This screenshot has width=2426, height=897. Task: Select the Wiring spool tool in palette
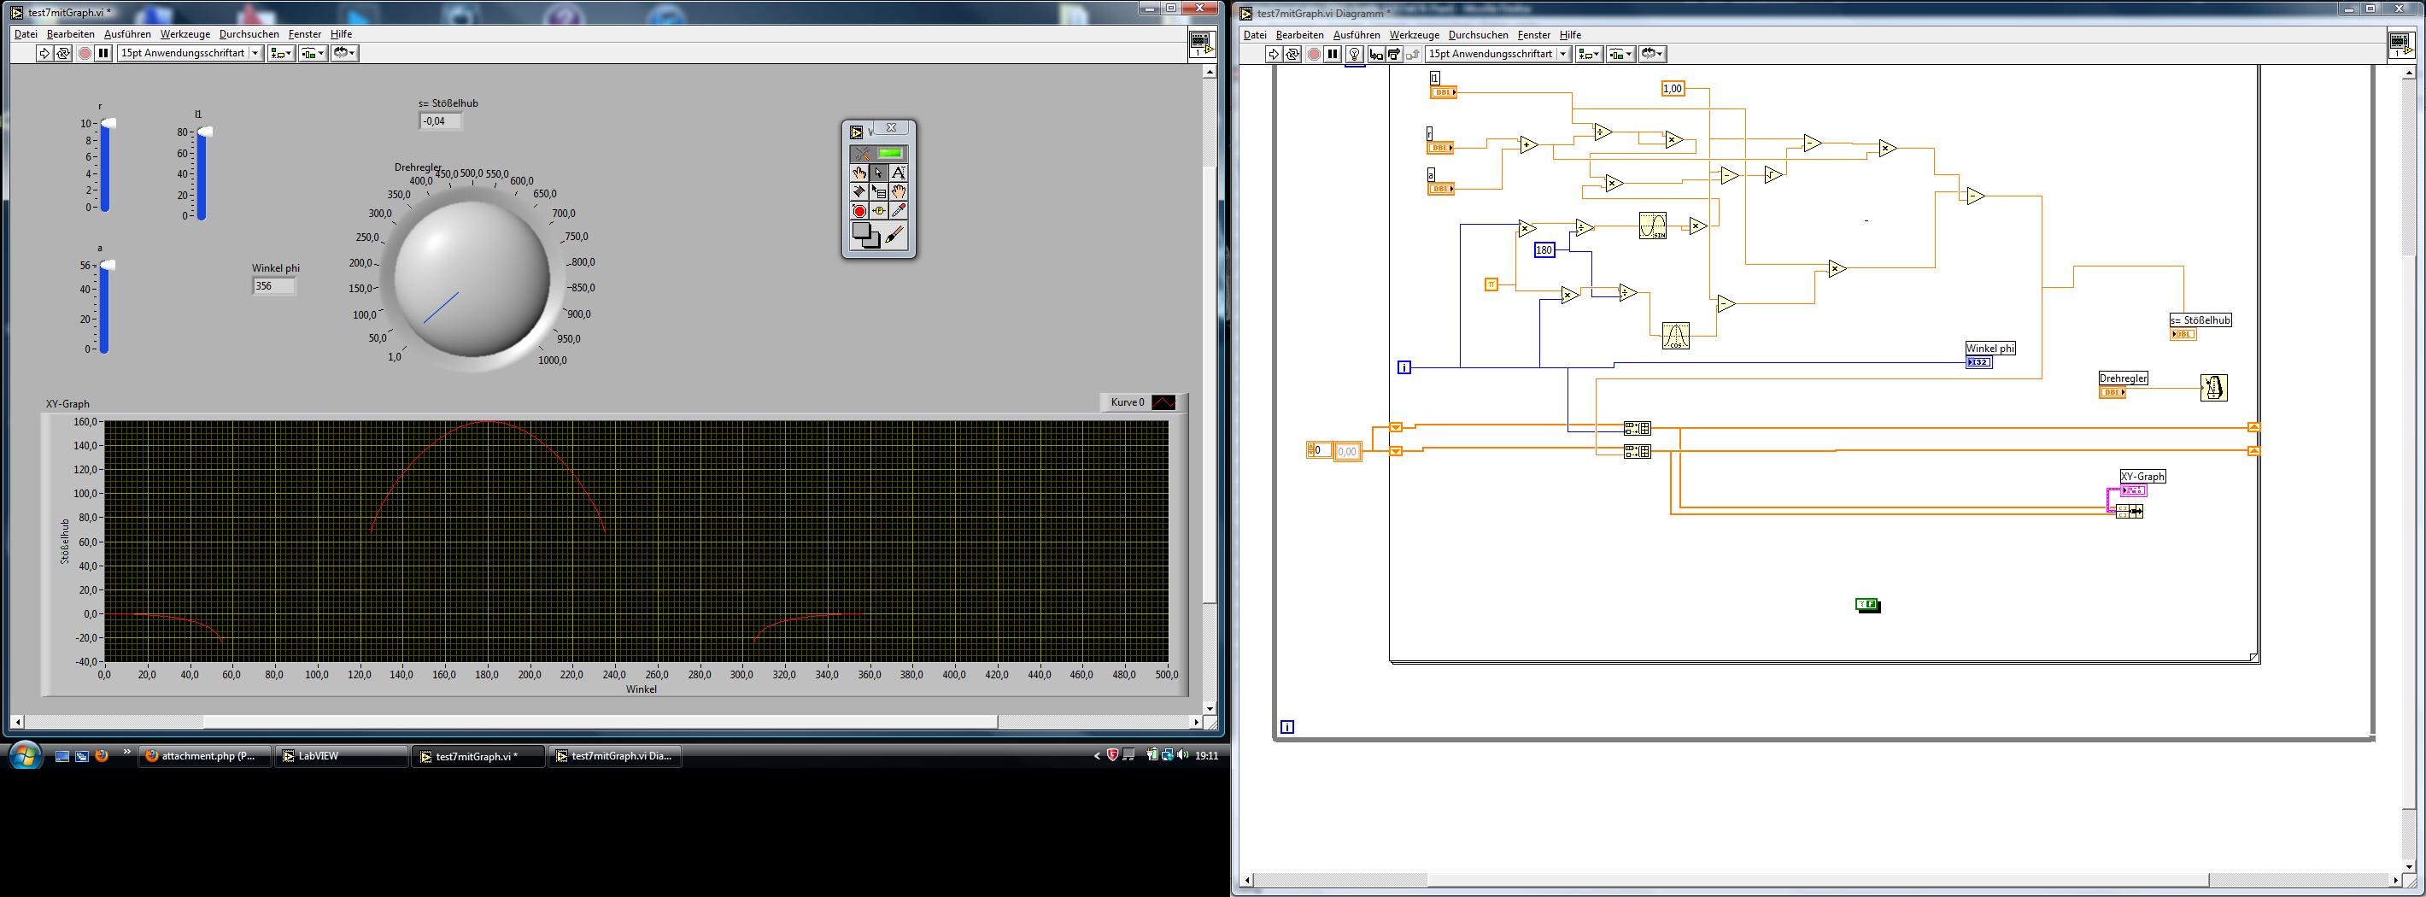click(x=858, y=191)
